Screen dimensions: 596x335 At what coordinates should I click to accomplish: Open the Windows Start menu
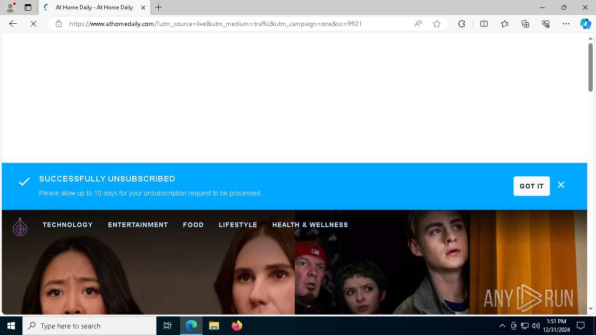tap(11, 326)
